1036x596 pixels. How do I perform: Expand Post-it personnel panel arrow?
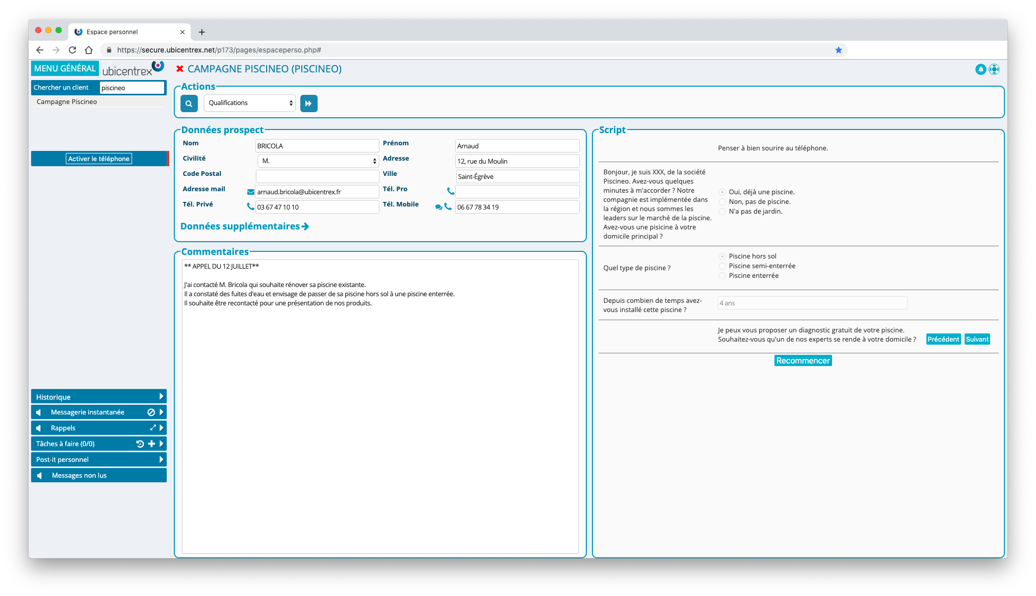pos(161,459)
